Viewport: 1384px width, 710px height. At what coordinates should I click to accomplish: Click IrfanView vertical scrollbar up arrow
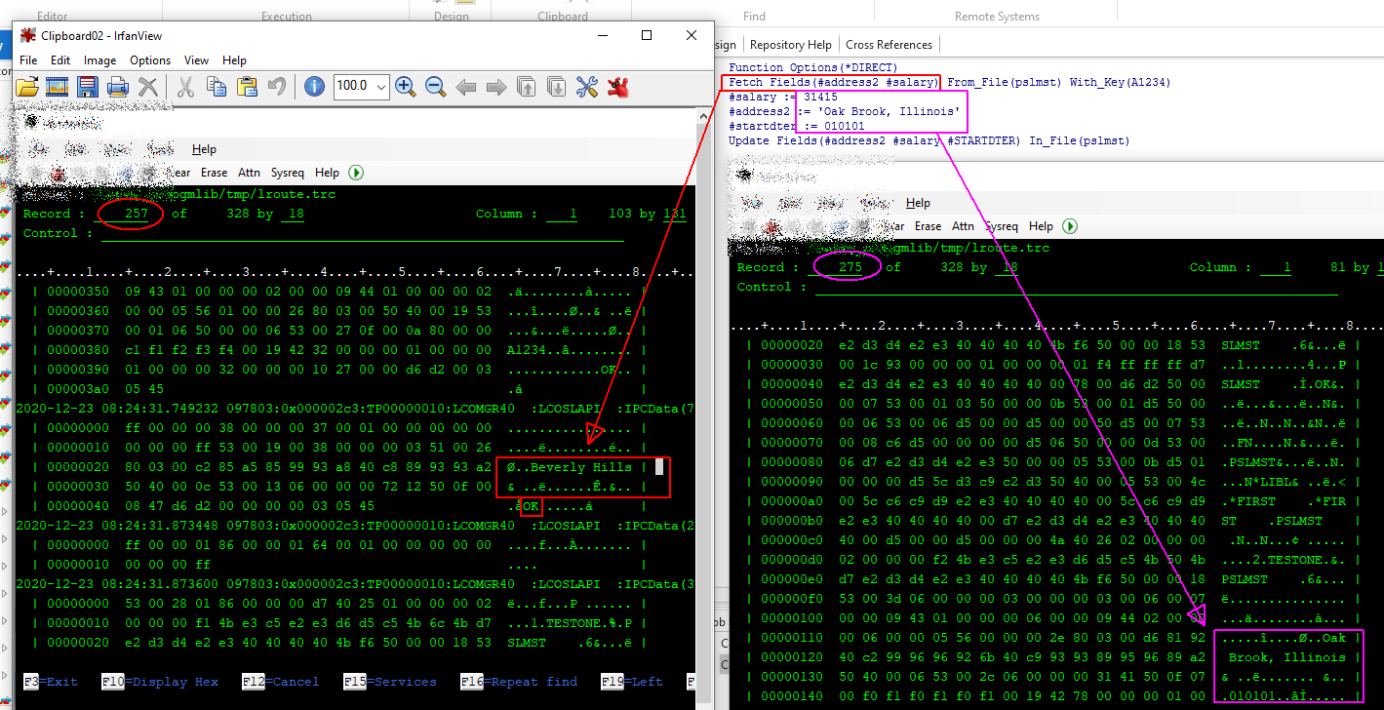point(704,117)
